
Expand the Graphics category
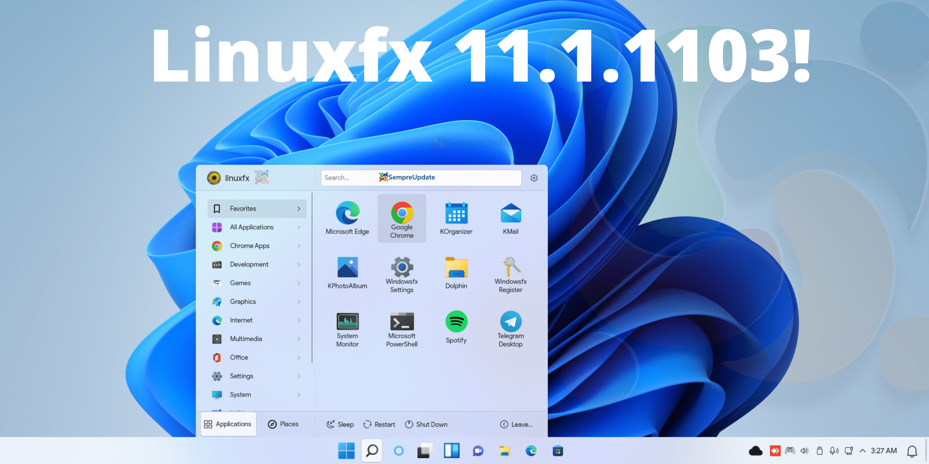point(257,302)
